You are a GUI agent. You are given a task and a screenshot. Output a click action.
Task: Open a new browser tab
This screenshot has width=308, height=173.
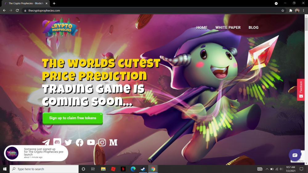pyautogui.click(x=54, y=3)
